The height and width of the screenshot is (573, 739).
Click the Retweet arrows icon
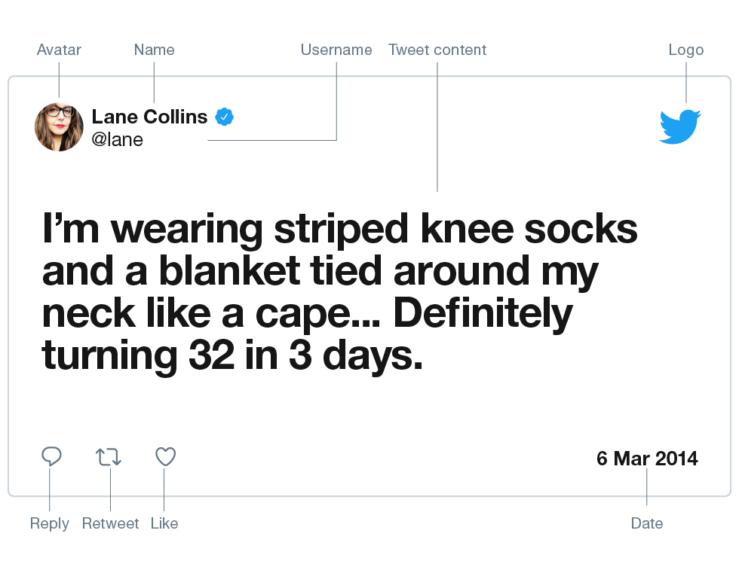point(109,457)
